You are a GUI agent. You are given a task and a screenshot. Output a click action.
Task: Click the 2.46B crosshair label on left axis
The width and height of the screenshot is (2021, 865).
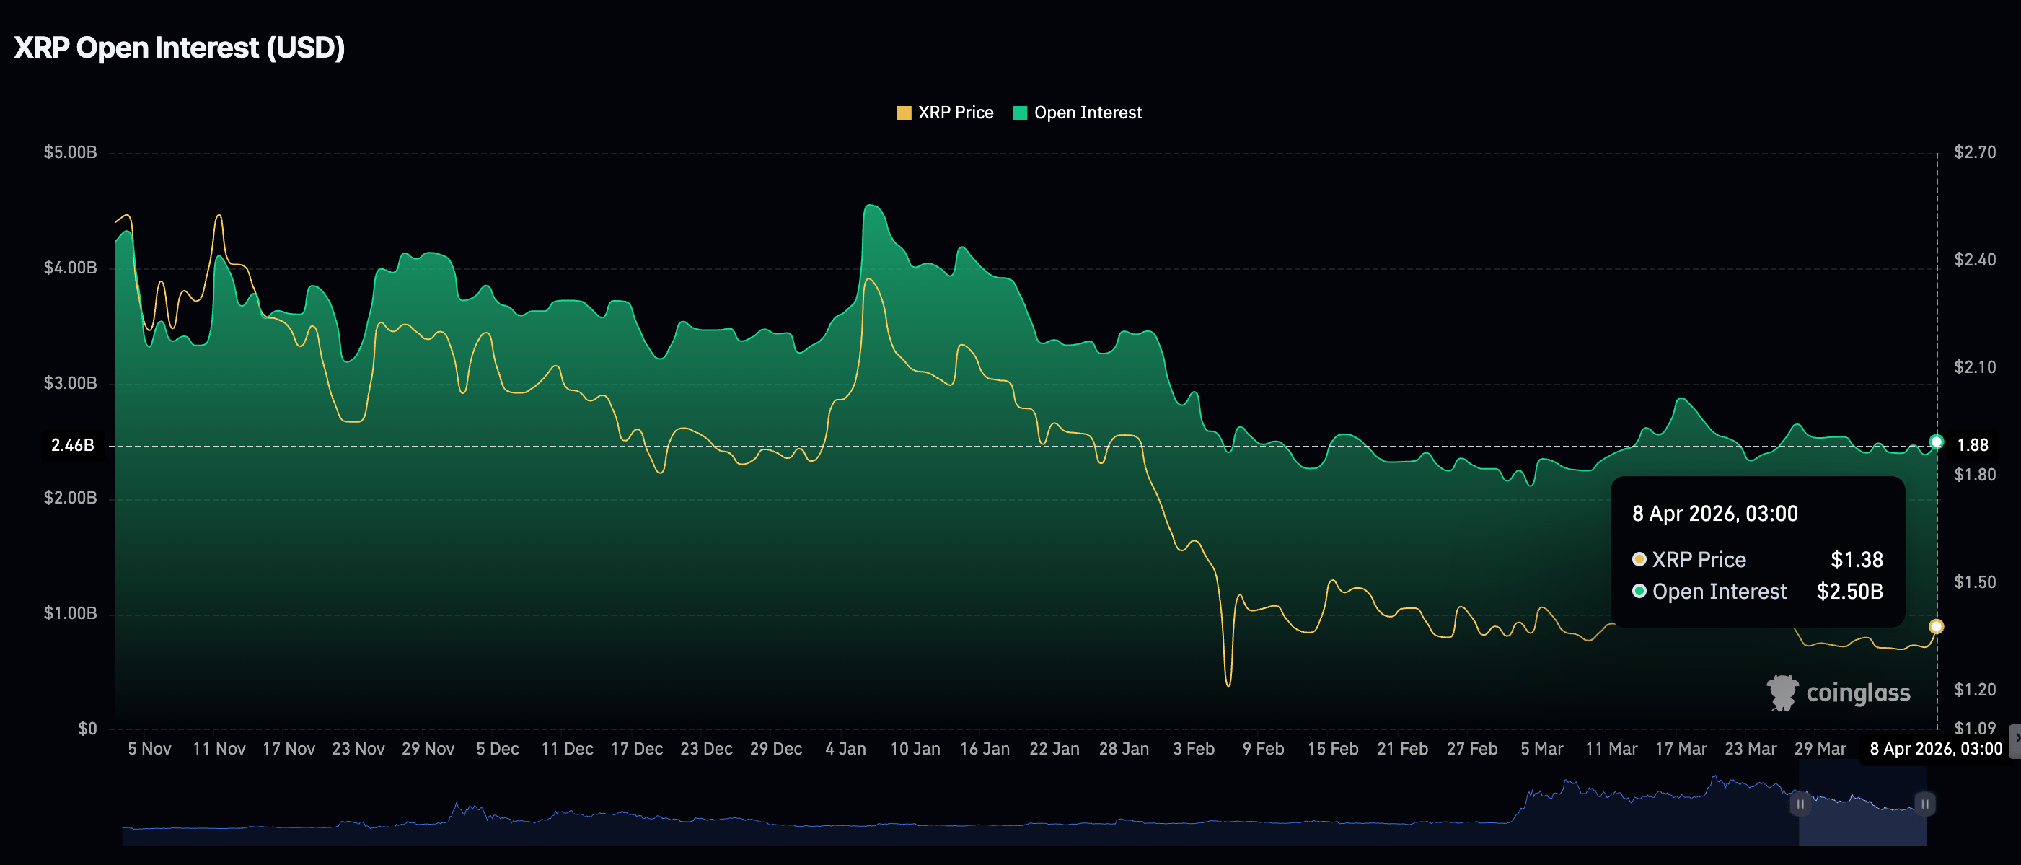pos(72,445)
